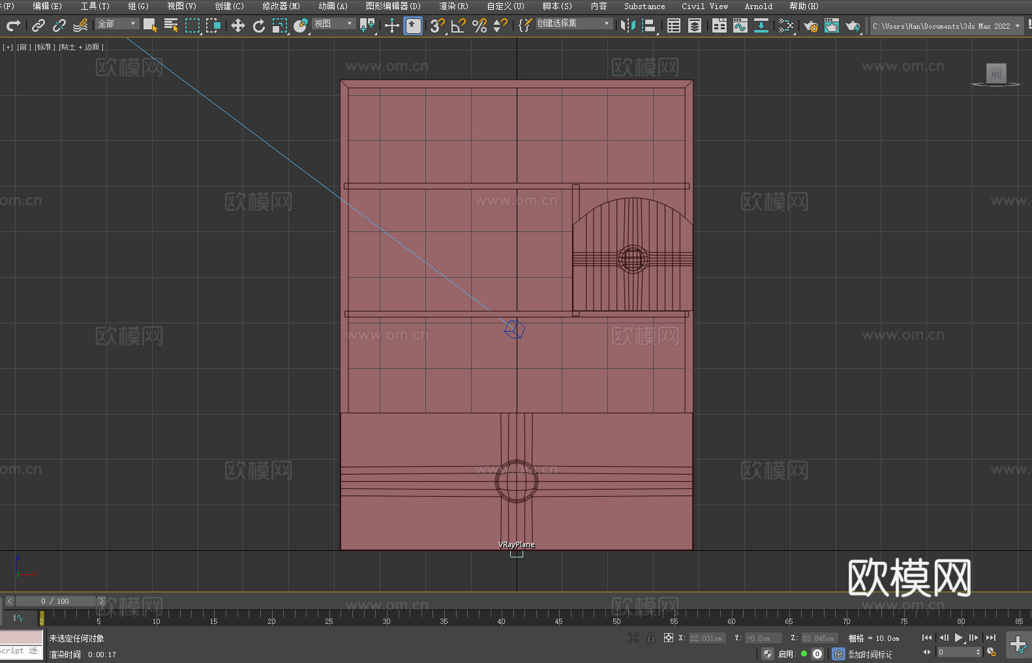The image size is (1032, 663).
Task: Open the Schematic View icon
Action: [786, 25]
